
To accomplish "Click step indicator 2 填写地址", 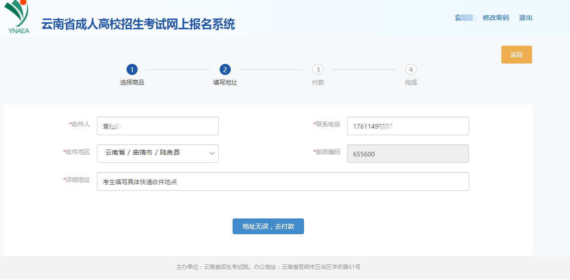I will (226, 69).
